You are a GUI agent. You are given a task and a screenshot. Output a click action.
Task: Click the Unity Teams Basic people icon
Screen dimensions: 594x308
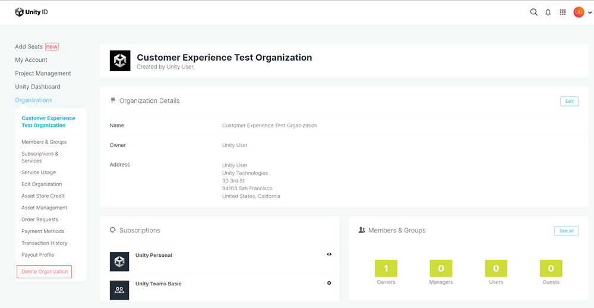point(119,290)
